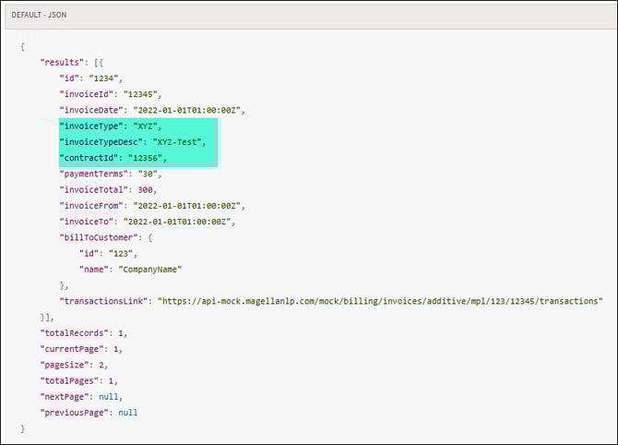Click the billToCustomer "id" value 123
Image resolution: width=618 pixels, height=445 pixels.
click(x=121, y=253)
